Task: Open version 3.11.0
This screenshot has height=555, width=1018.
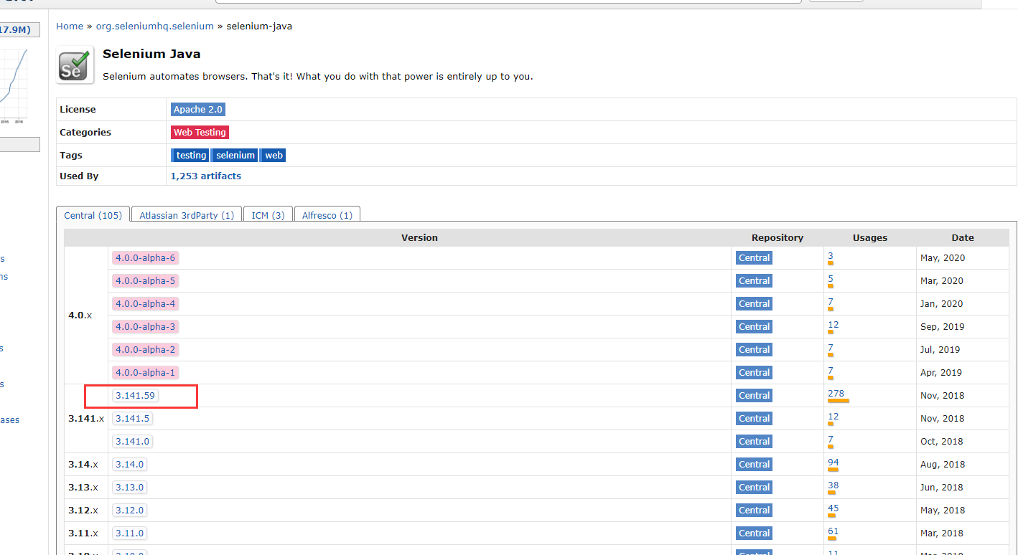Action: click(129, 533)
